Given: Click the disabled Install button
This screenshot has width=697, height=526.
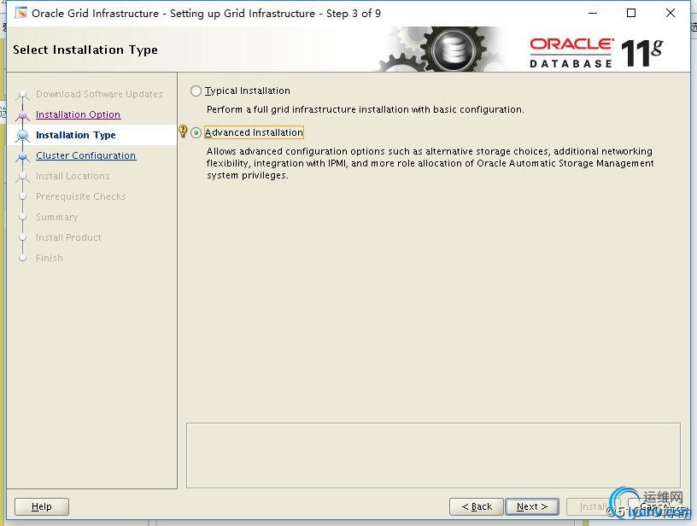Looking at the screenshot, I should click(593, 506).
